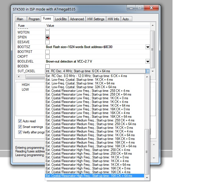Pick Medium Freq. 1K CK + 0 ms option
The image size is (202, 186).
(x=95, y=128)
